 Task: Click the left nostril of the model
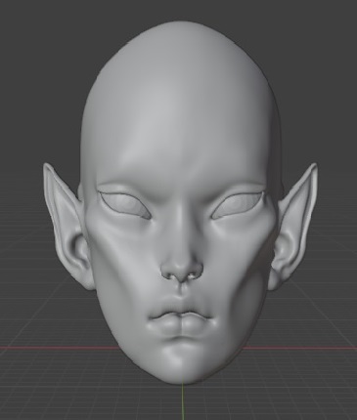[168, 275]
